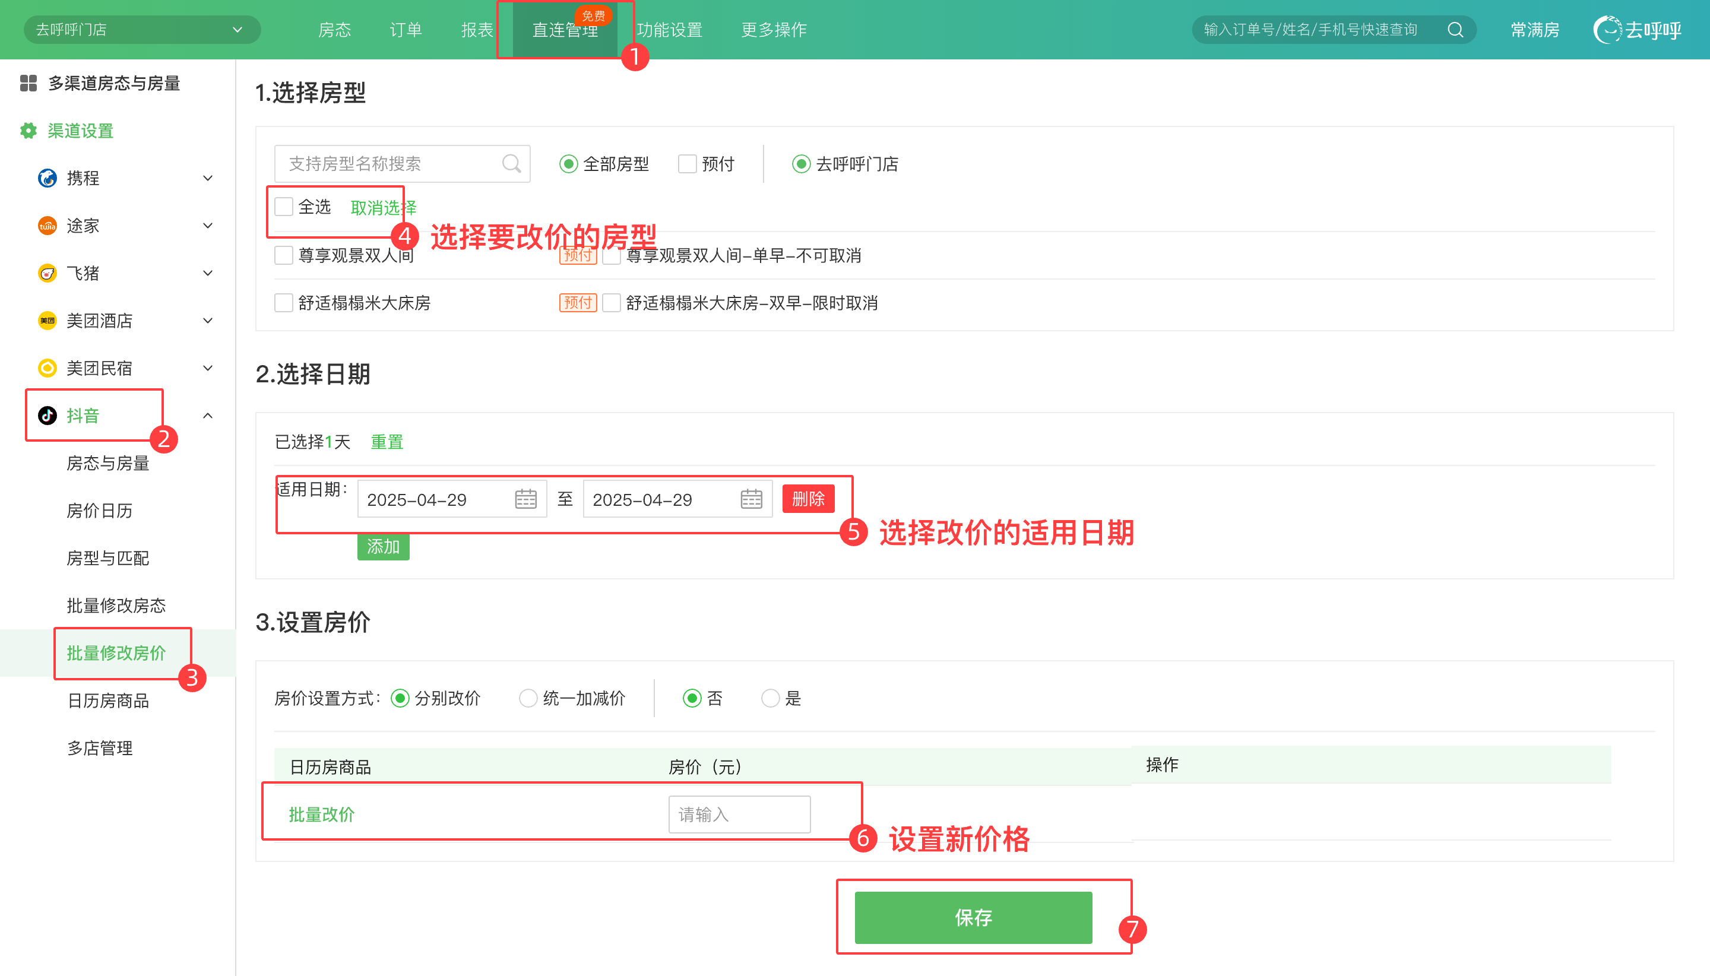This screenshot has height=976, width=1710.
Task: Open 房价日历 in the sidebar
Action: [x=99, y=511]
